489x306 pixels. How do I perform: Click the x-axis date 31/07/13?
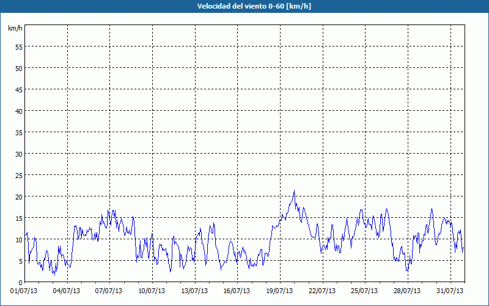450,291
